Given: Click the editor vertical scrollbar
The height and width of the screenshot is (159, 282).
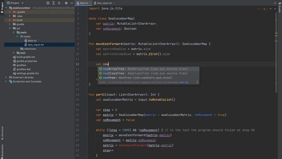Looking at the screenshot, I should (x=276, y=52).
